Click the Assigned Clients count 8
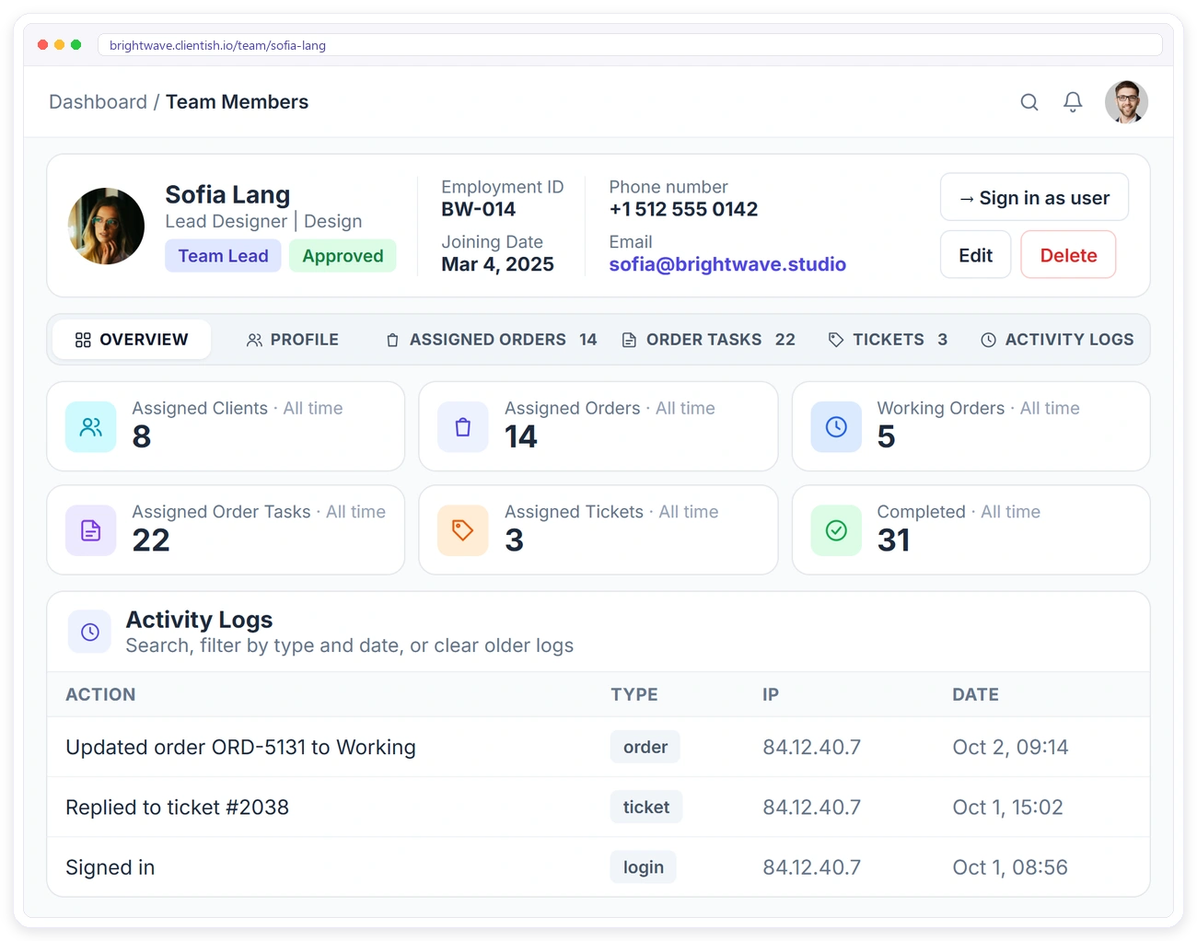The width and height of the screenshot is (1197, 941). pyautogui.click(x=141, y=436)
